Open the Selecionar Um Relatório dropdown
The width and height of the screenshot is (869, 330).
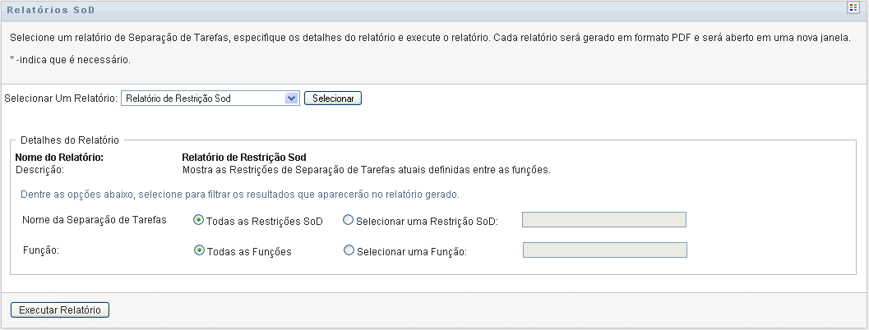210,99
